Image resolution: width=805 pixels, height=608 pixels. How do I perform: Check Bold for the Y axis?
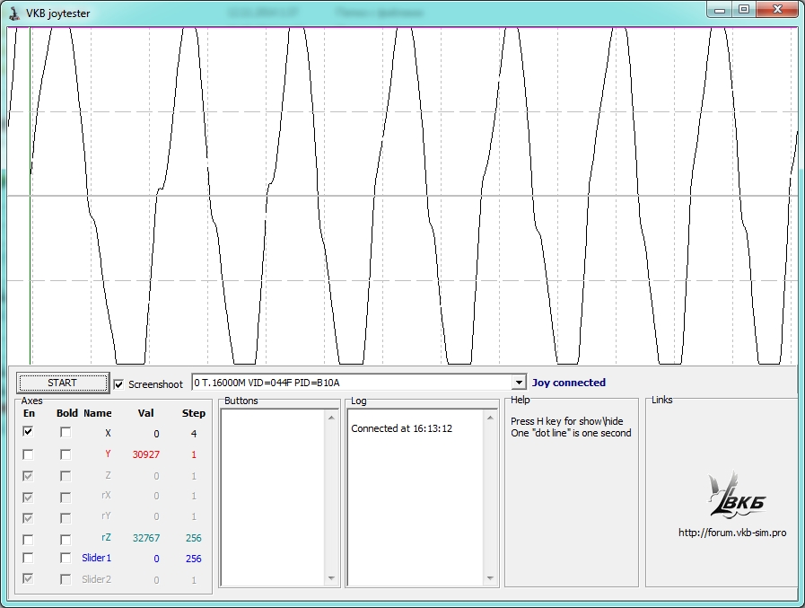(x=66, y=454)
